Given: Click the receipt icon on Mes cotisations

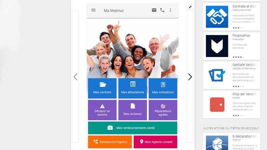Looking at the screenshot, I should click(x=163, y=84).
